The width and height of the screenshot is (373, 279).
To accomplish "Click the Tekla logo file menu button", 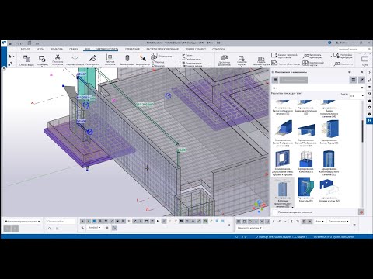I will click(4, 43).
